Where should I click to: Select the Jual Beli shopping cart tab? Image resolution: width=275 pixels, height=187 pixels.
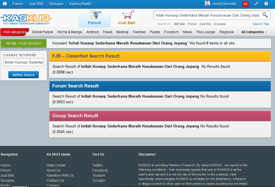point(127,18)
